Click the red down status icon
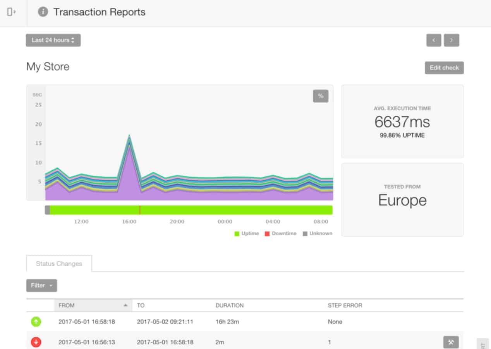 (36, 342)
